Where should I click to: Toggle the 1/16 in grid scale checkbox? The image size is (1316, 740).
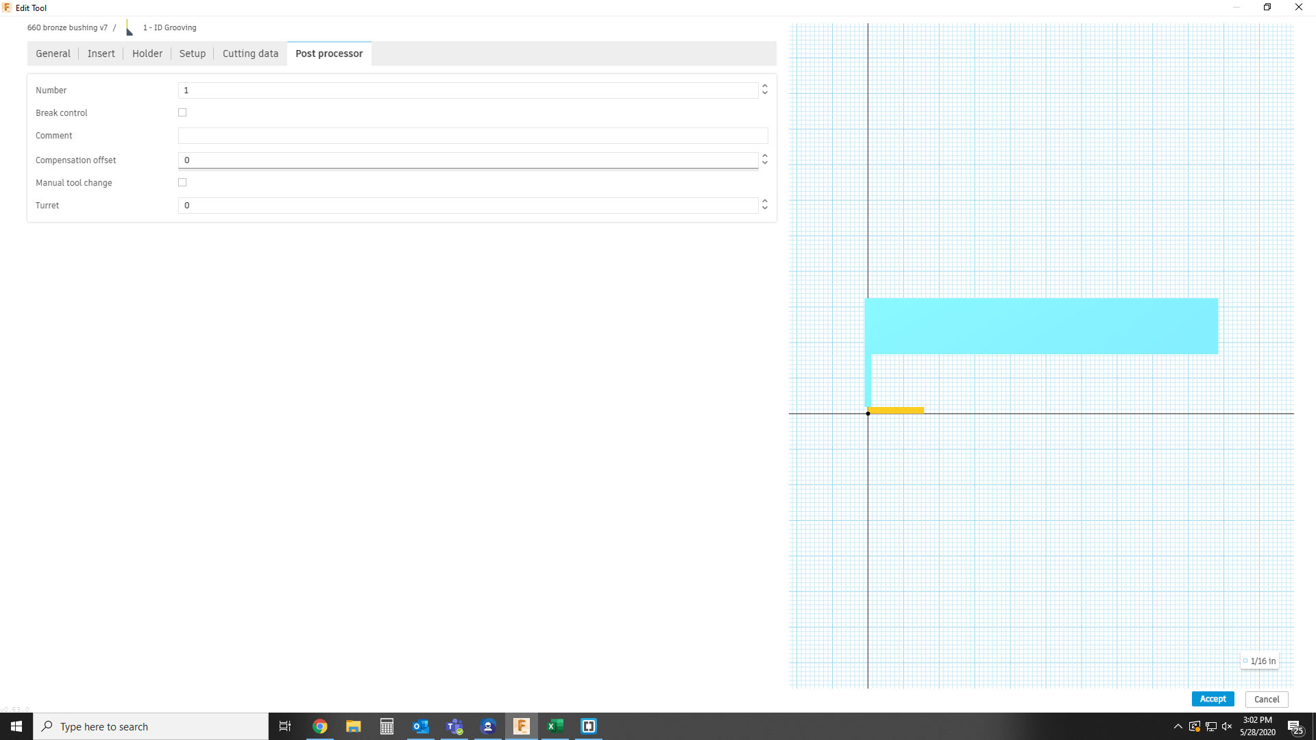tap(1245, 661)
